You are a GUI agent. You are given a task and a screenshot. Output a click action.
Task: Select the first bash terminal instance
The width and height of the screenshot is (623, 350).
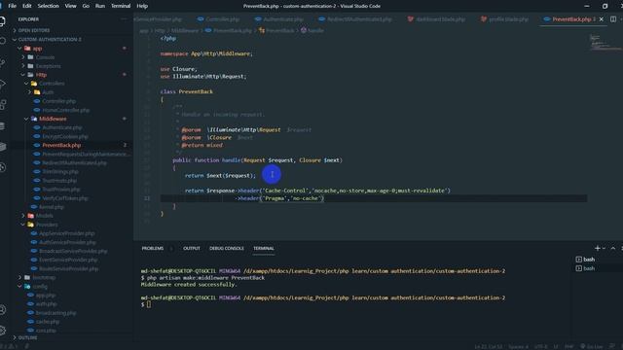(x=585, y=260)
